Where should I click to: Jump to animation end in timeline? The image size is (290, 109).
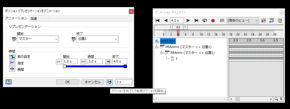[197, 20]
